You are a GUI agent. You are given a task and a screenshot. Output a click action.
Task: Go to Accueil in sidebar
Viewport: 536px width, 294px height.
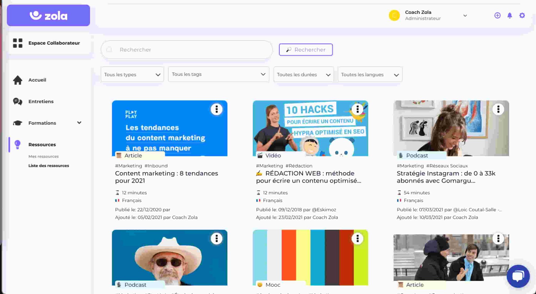coord(37,80)
